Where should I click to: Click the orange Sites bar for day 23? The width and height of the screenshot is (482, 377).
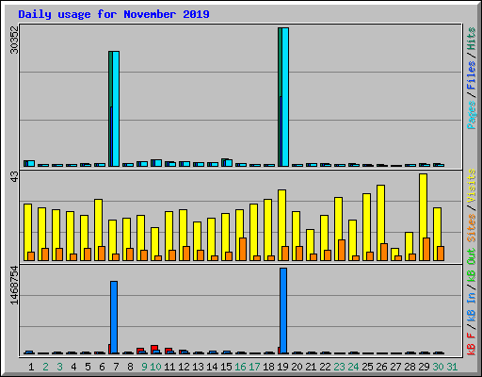click(x=342, y=250)
